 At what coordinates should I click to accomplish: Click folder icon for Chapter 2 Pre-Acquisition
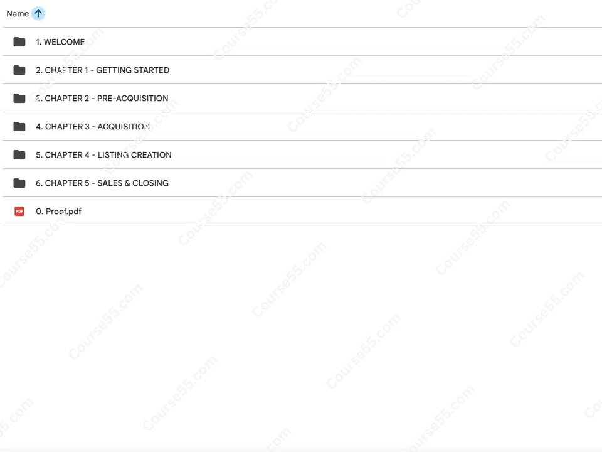[19, 98]
